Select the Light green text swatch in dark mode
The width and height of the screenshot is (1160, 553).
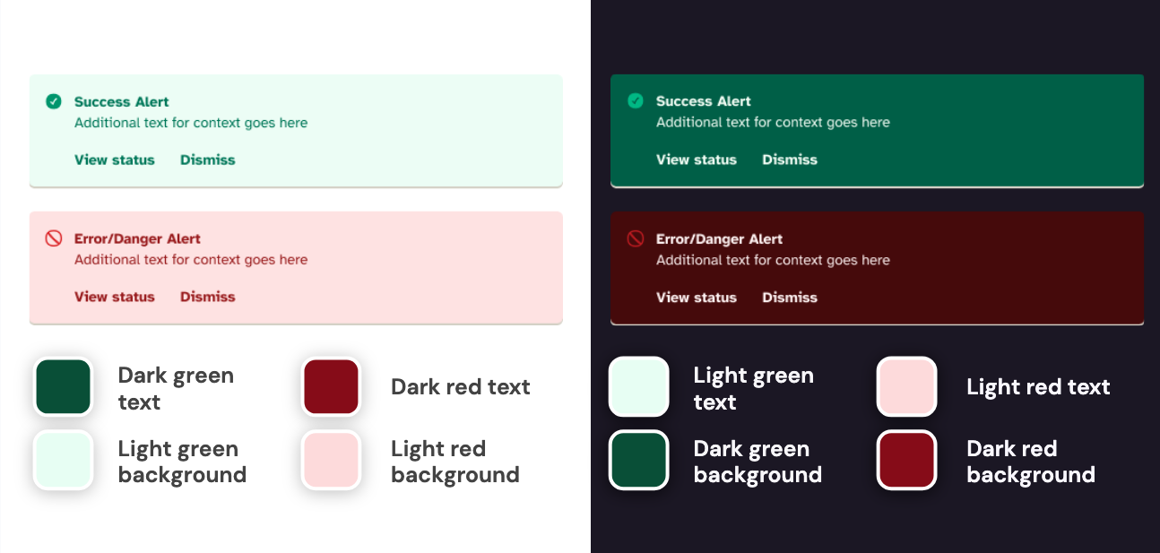click(x=638, y=386)
